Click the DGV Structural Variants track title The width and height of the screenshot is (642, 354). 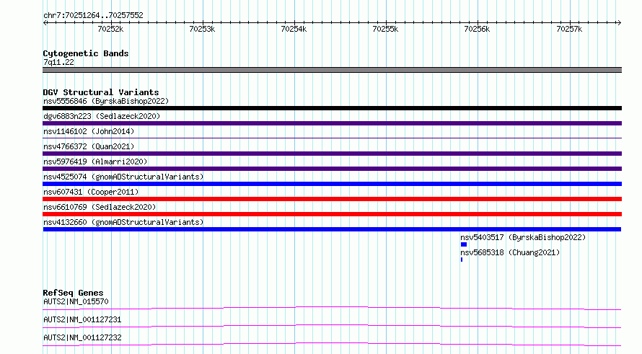tap(101, 92)
